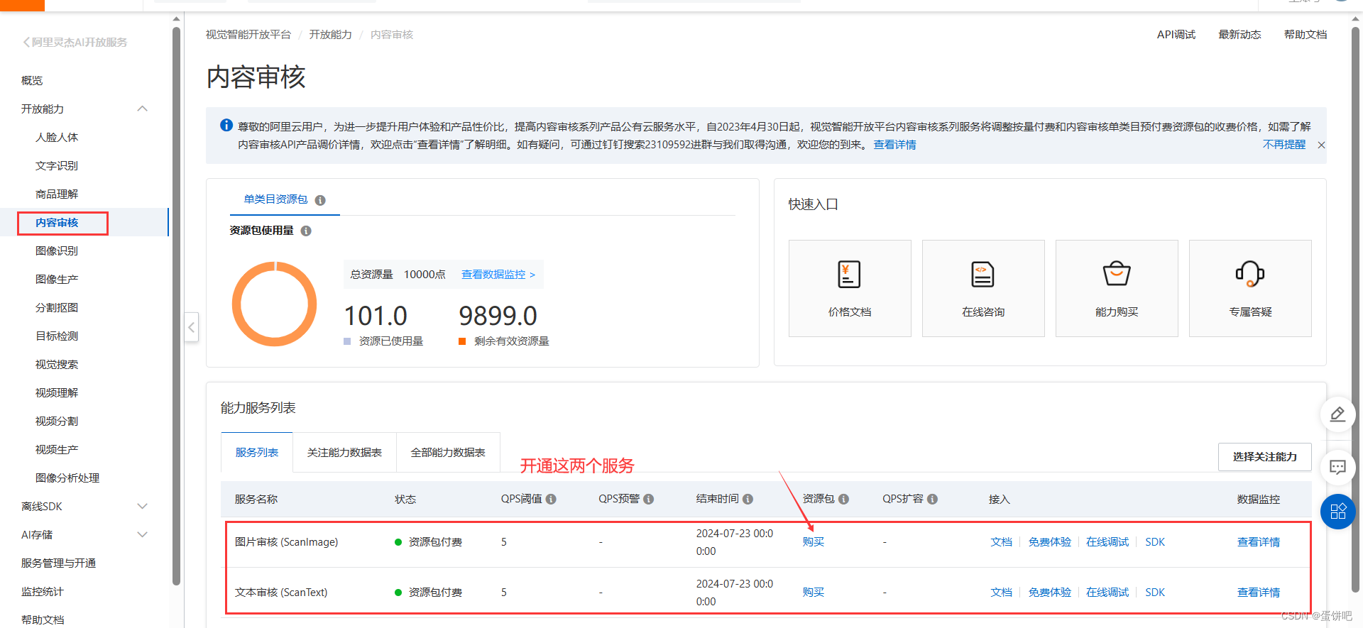Open 视频分割 in the sidebar

point(57,421)
